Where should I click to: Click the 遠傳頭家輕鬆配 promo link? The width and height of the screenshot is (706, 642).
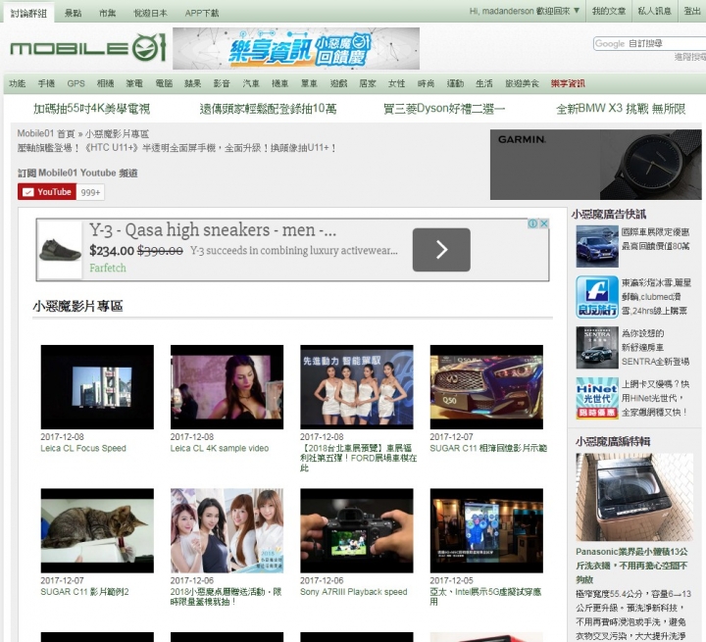(x=268, y=109)
